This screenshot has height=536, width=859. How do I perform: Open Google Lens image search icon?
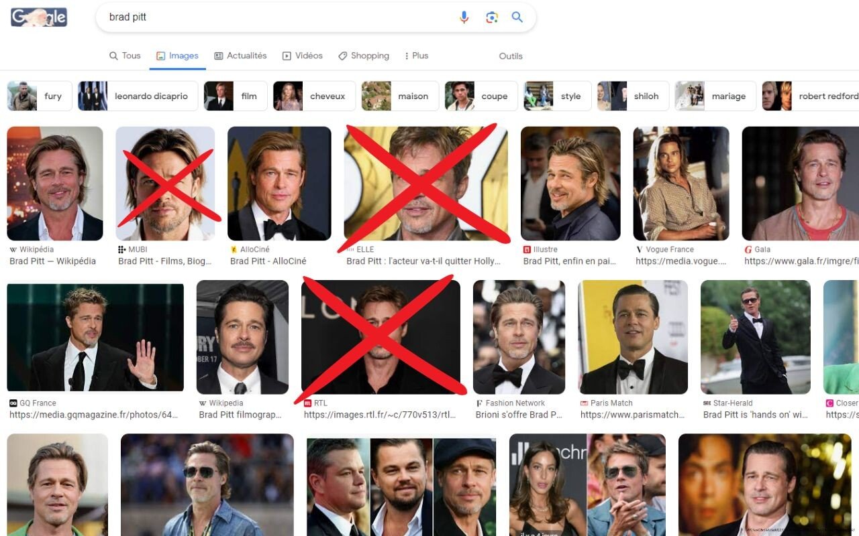(x=492, y=17)
